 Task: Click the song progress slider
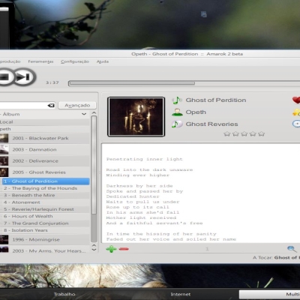coord(184,83)
